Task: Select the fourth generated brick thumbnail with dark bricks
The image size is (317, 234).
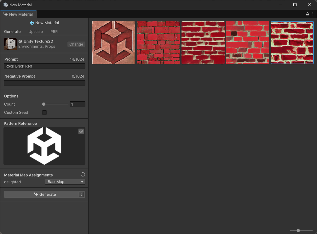Action: tap(247, 42)
